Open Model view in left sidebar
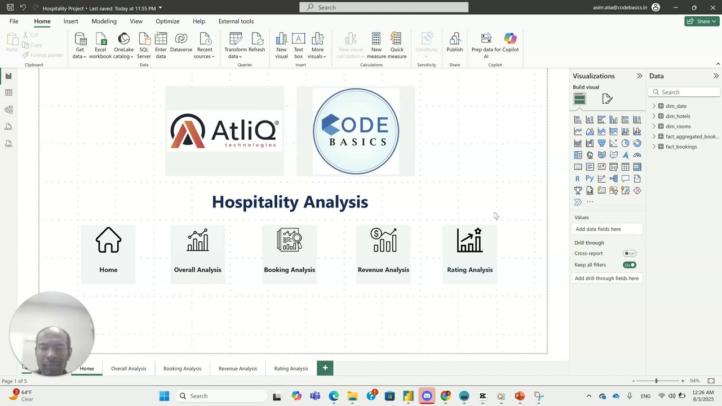This screenshot has height=406, width=722. (x=8, y=109)
